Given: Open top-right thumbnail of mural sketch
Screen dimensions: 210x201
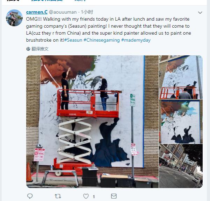Looking at the screenshot, I should point(181,77).
